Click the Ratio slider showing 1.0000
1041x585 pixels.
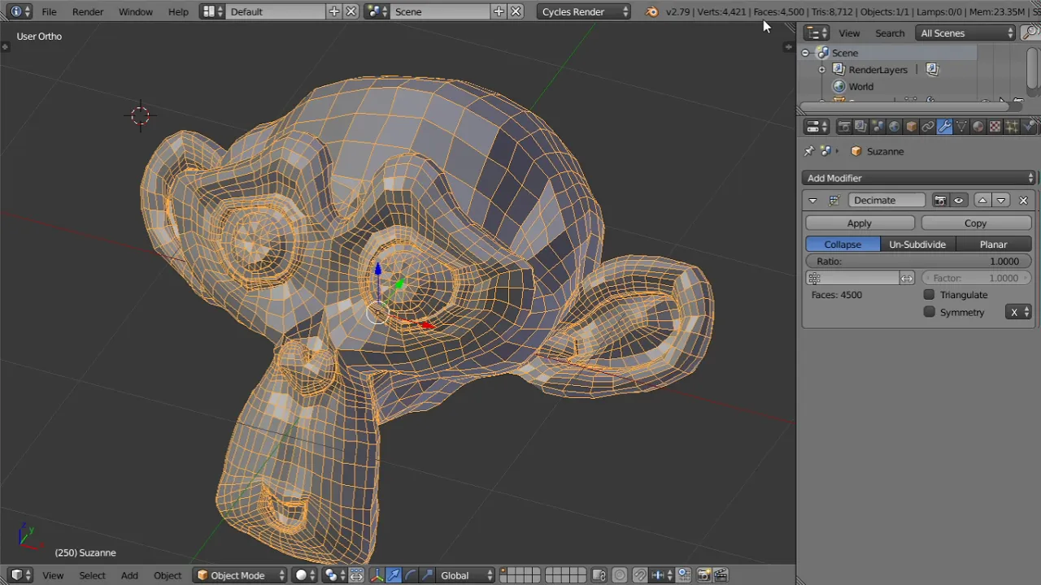919,262
